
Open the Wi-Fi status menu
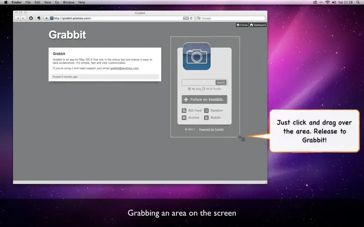[328, 2]
